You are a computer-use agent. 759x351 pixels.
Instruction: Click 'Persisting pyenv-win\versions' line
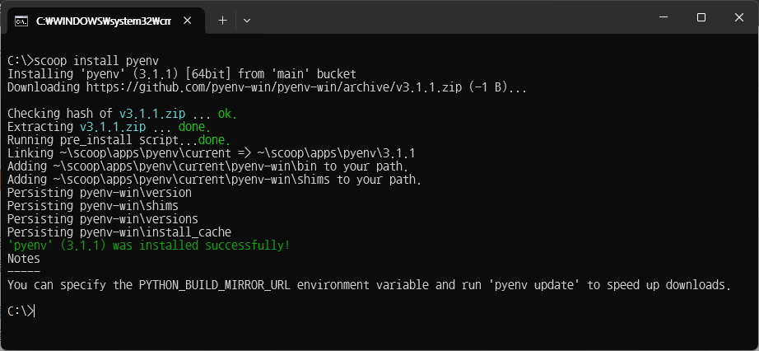(x=103, y=218)
